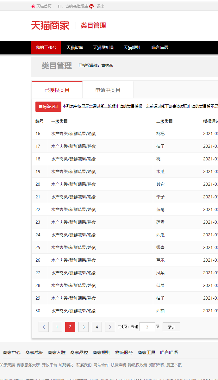Open 商家规则 footer link
This screenshot has height=380, width=218.
[x=102, y=352]
